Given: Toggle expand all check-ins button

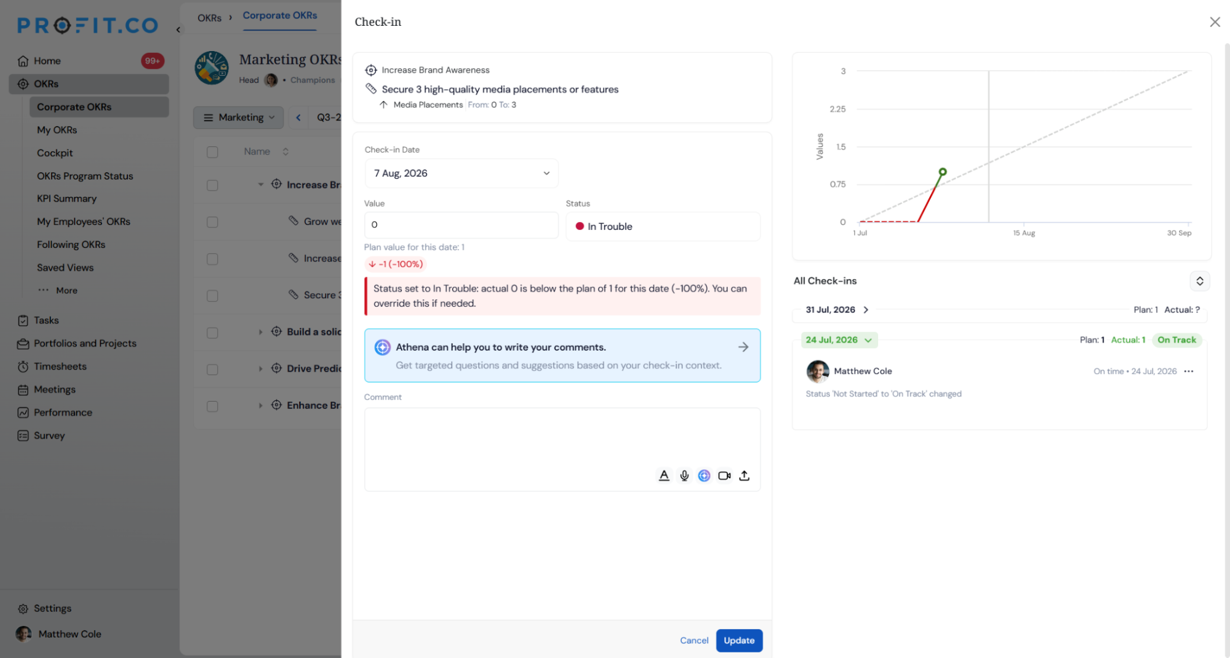Looking at the screenshot, I should pos(1200,281).
